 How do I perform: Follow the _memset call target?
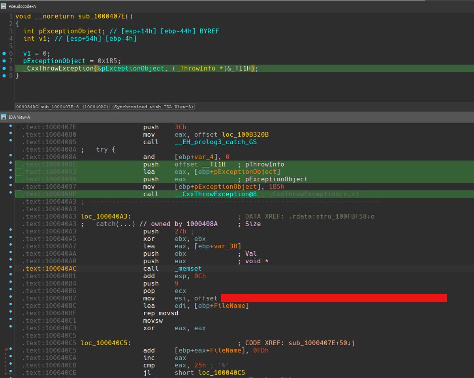pyautogui.click(x=188, y=268)
